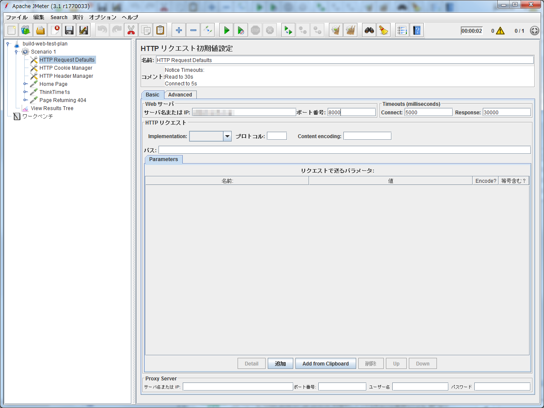Click Start no pauses icon
544x408 pixels.
[241, 30]
